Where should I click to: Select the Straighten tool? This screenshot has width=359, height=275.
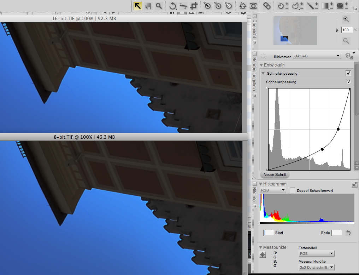coord(183,6)
